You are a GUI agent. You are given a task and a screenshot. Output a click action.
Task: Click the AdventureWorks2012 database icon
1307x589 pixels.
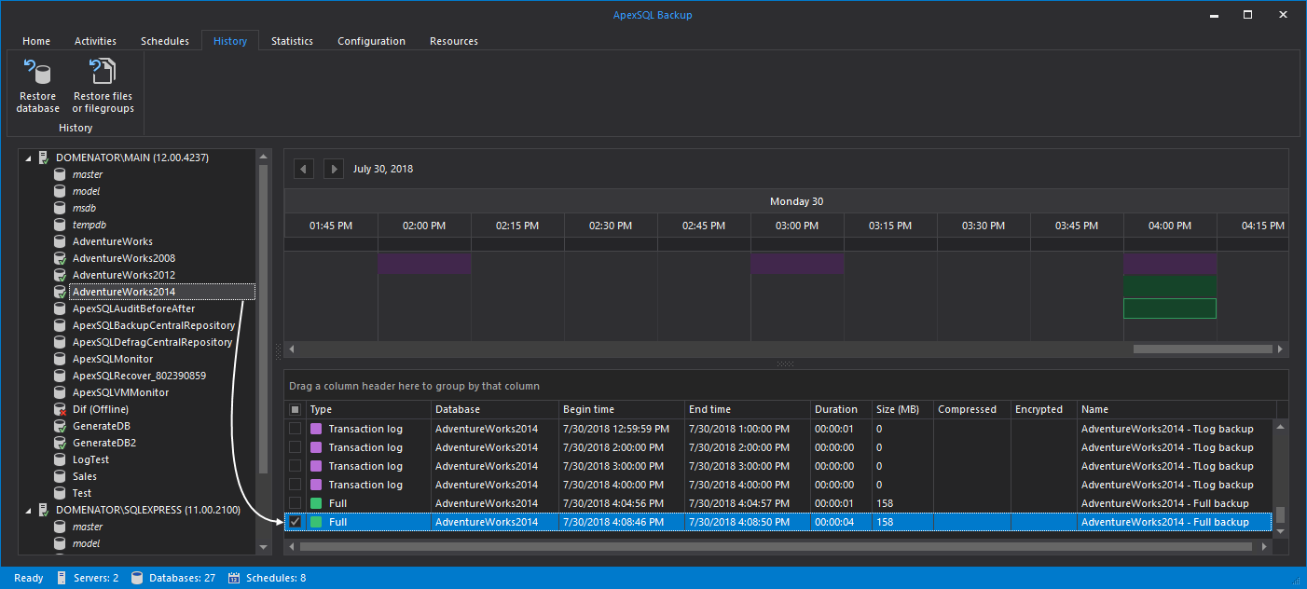click(x=60, y=275)
